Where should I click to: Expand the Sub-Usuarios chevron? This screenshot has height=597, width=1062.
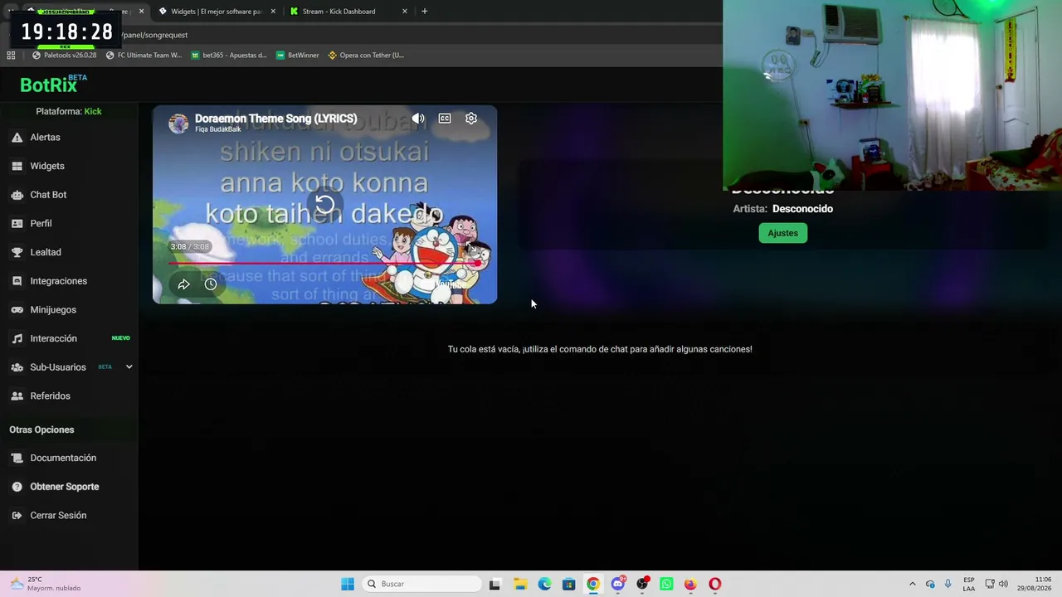click(129, 366)
